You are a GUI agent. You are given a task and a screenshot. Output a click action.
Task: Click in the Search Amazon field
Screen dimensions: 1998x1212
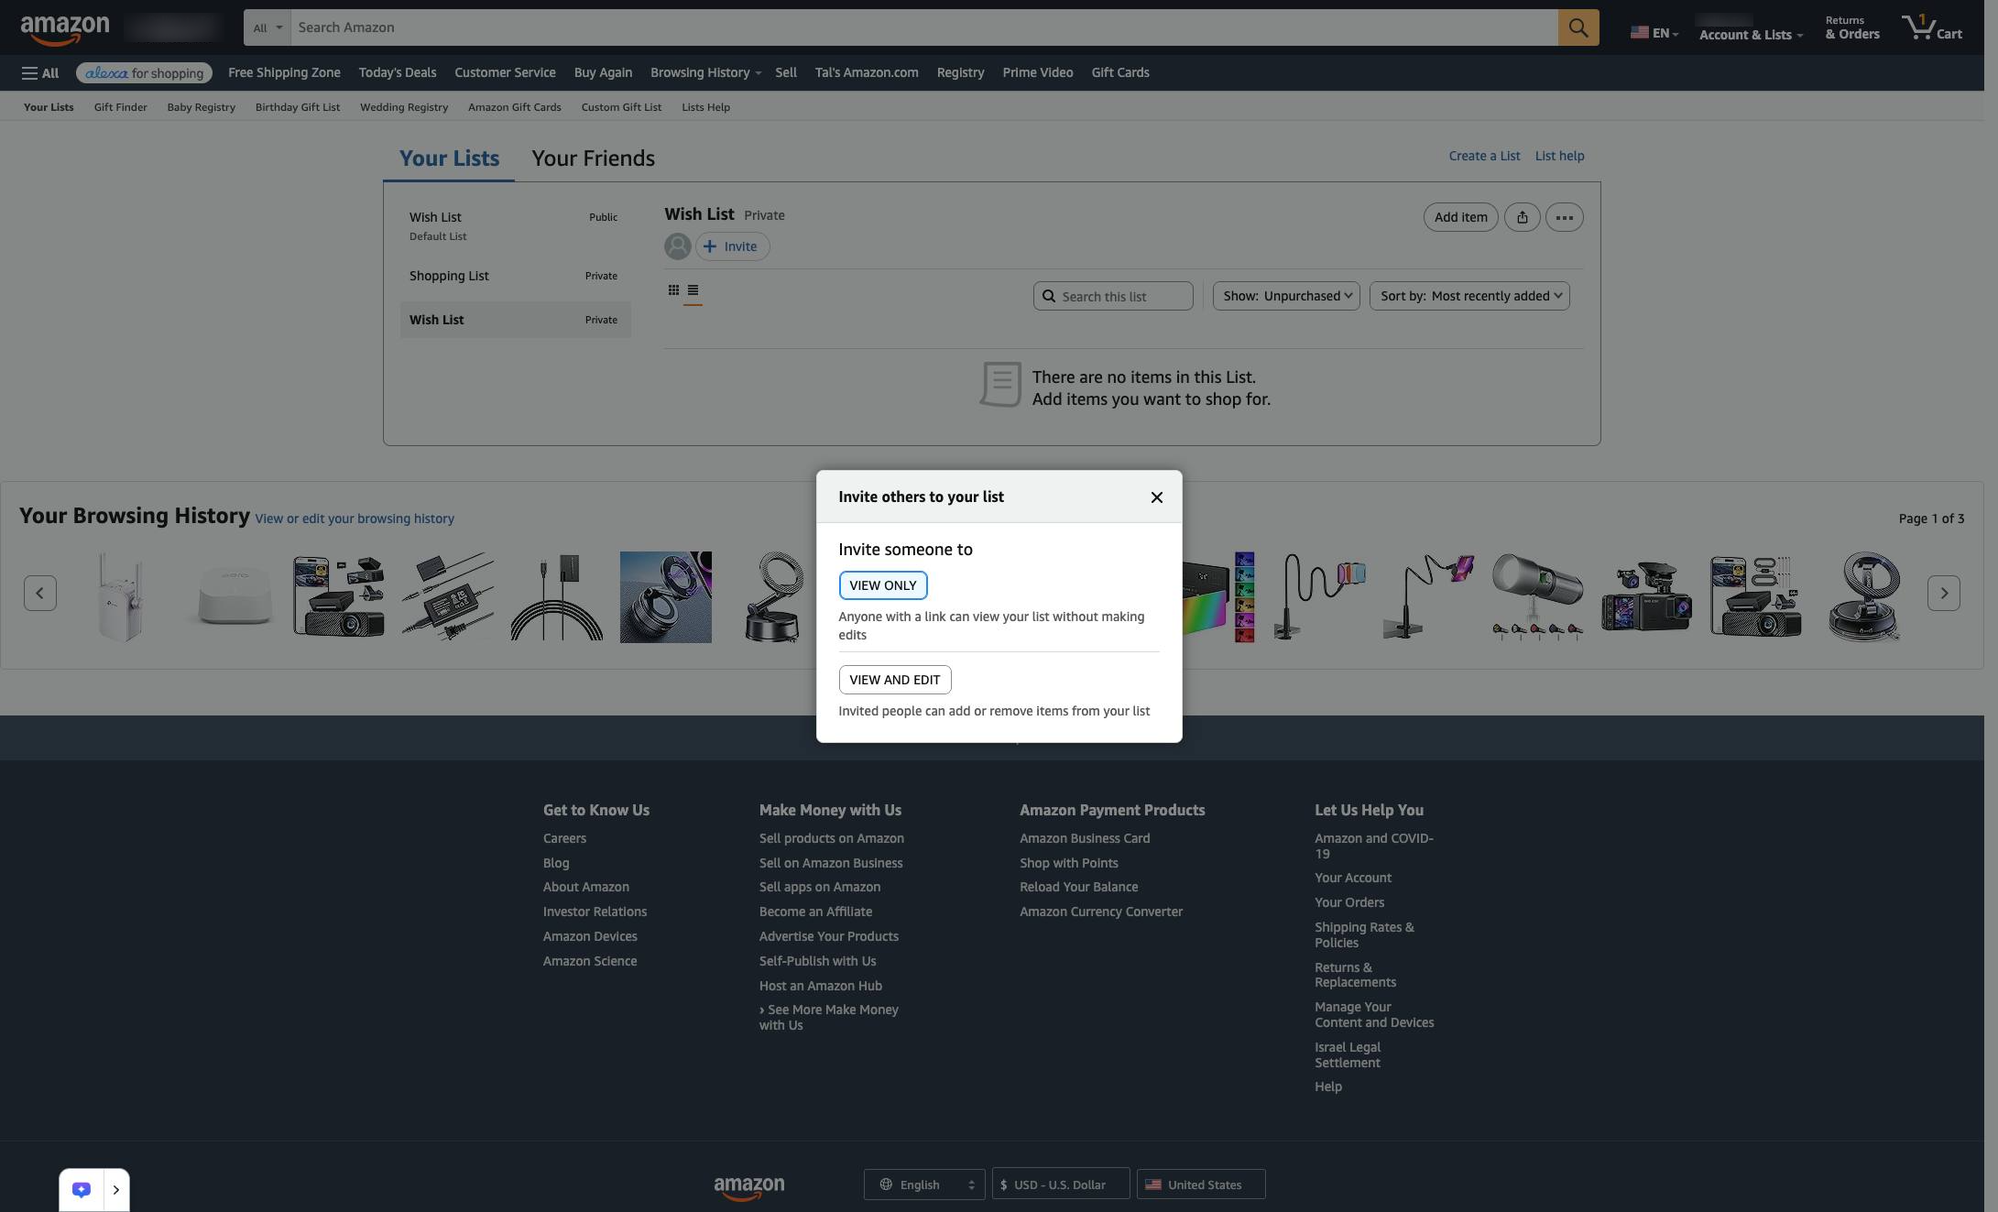(924, 27)
